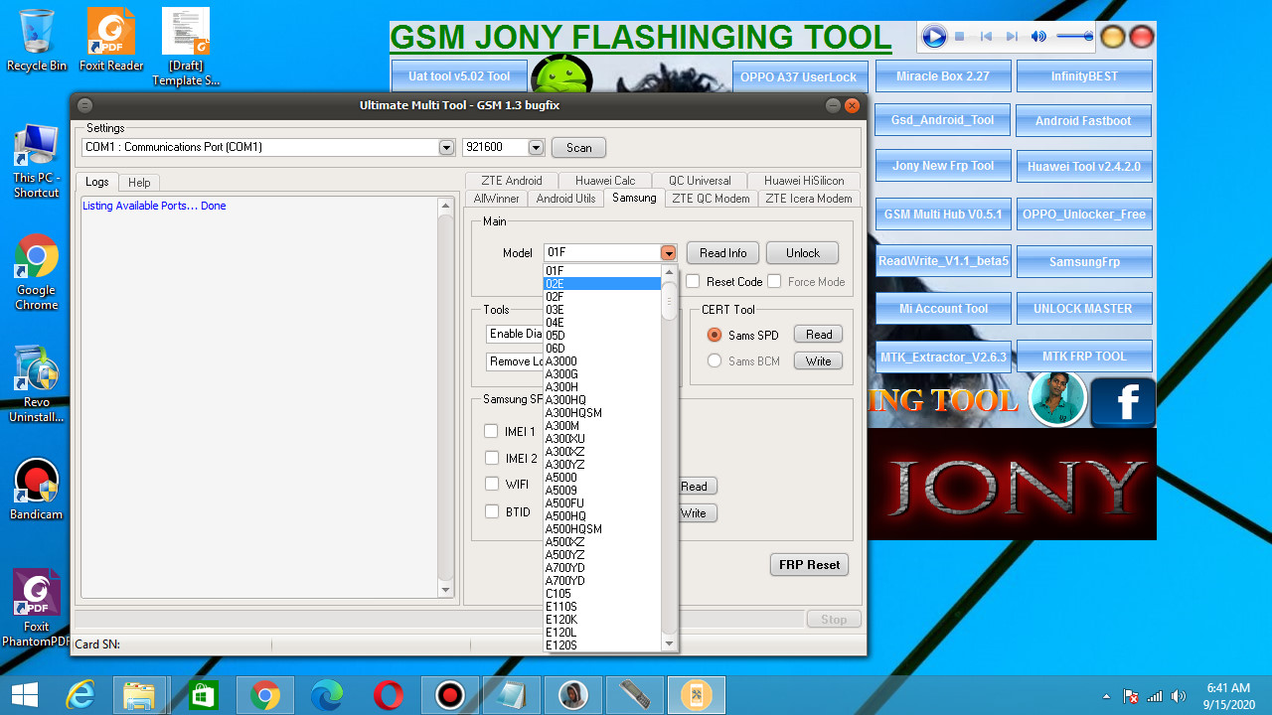Open the baud rate 921600 dropdown

[x=537, y=147]
